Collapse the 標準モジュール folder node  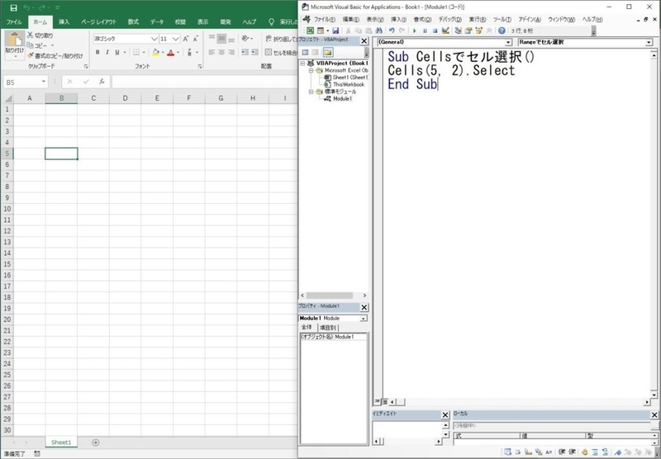click(x=311, y=92)
